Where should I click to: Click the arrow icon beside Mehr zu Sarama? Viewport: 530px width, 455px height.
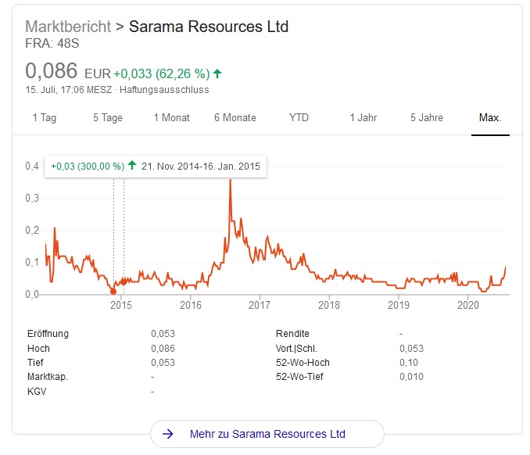(168, 434)
